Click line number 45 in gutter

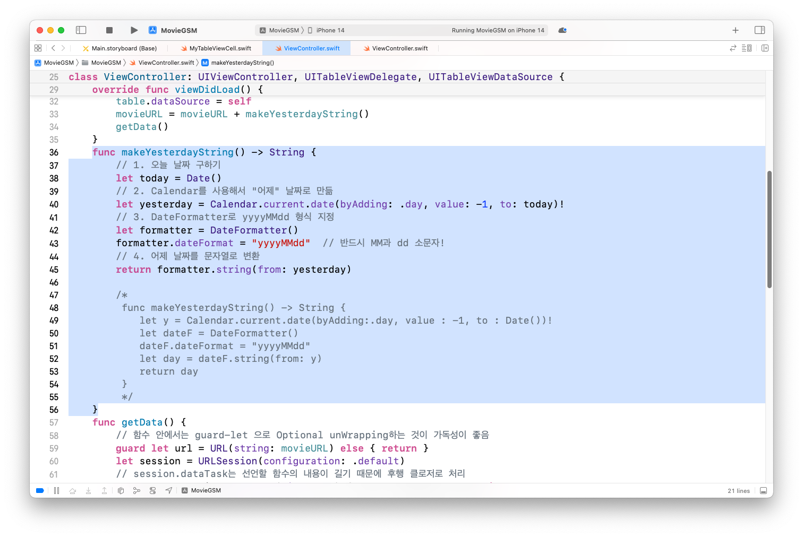54,270
